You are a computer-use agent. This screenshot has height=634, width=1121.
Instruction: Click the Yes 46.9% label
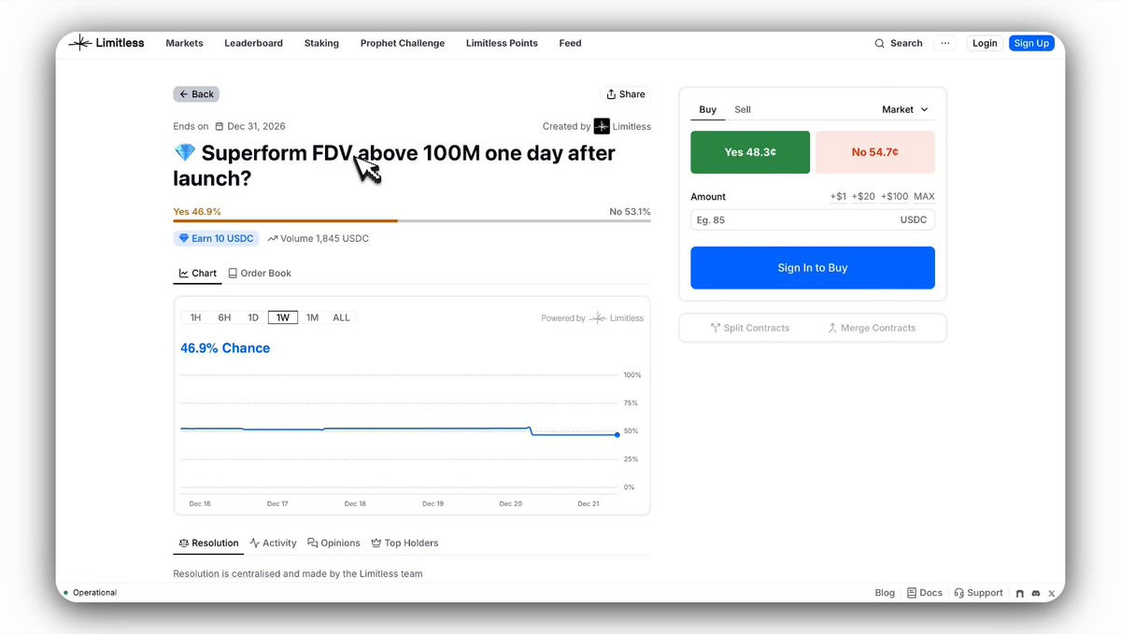(x=197, y=212)
